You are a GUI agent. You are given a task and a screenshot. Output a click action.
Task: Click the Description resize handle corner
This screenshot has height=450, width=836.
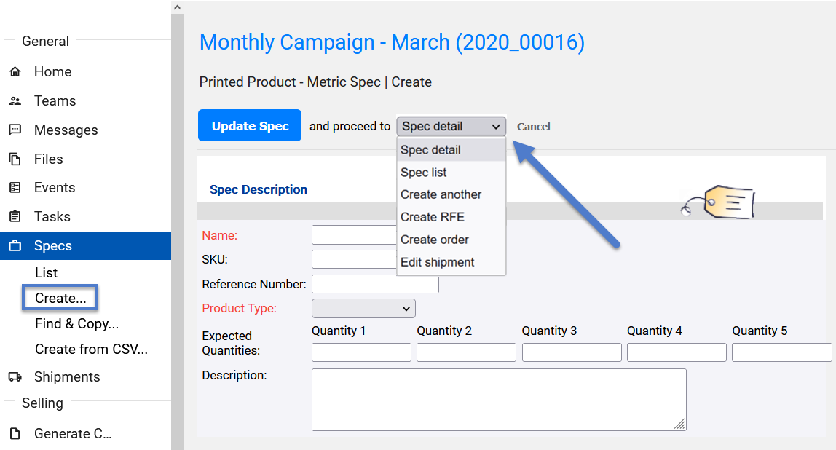679,425
